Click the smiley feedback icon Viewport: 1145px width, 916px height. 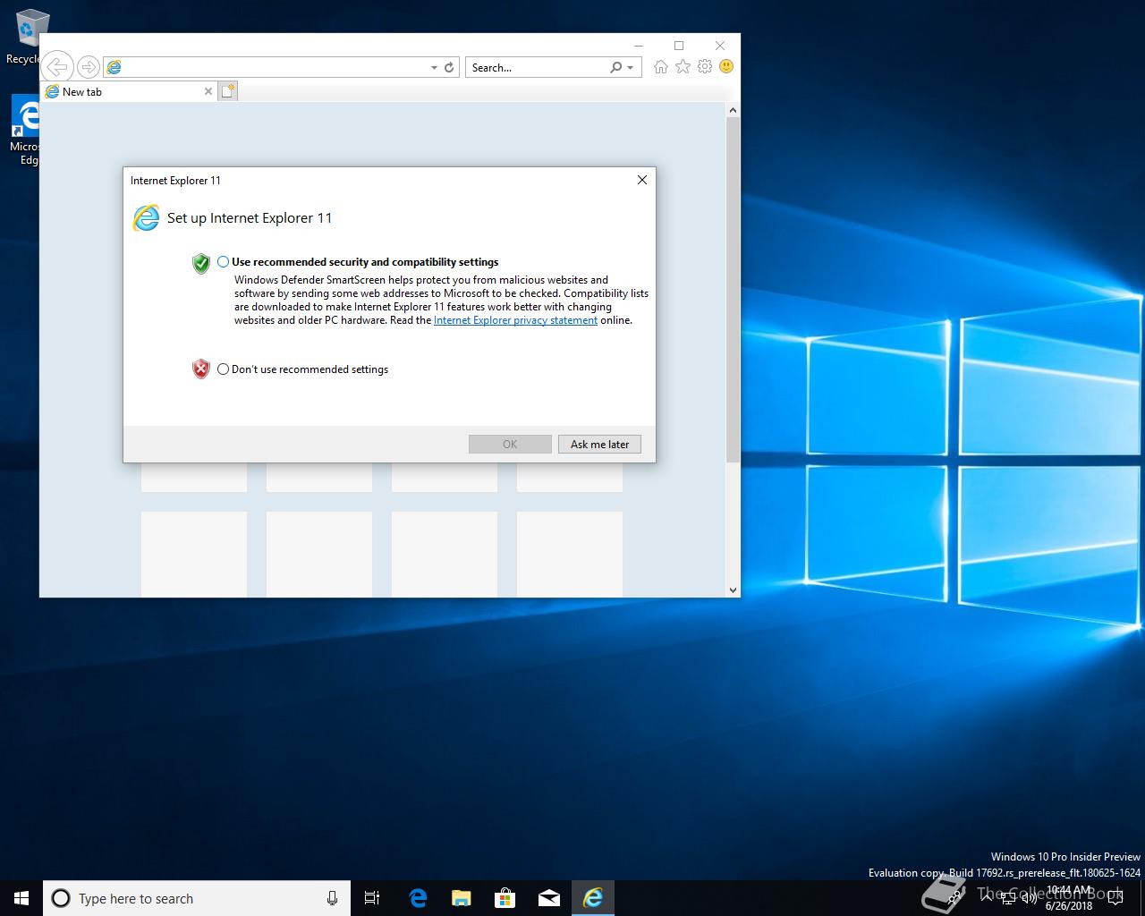pos(726,67)
